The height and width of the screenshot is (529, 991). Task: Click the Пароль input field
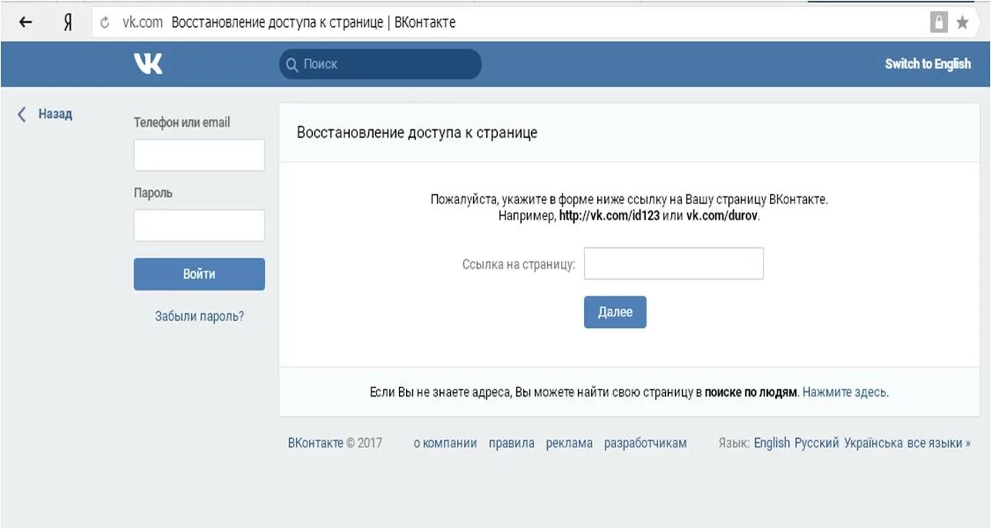coord(200,226)
